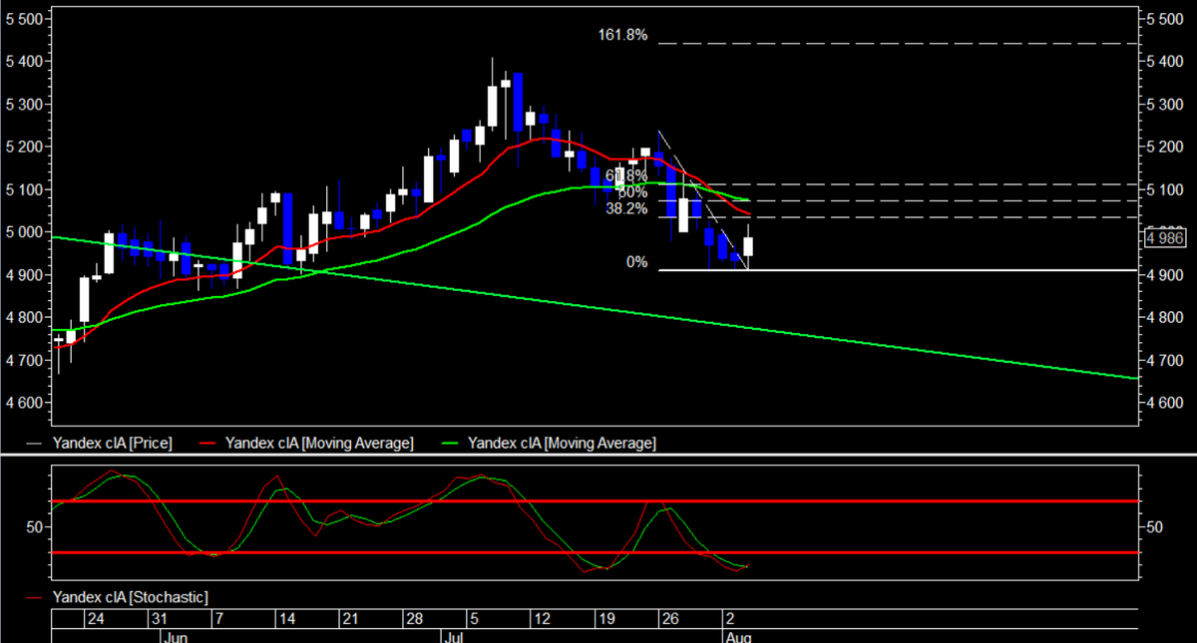Click the 5 500 label on the left price axis

click(24, 19)
